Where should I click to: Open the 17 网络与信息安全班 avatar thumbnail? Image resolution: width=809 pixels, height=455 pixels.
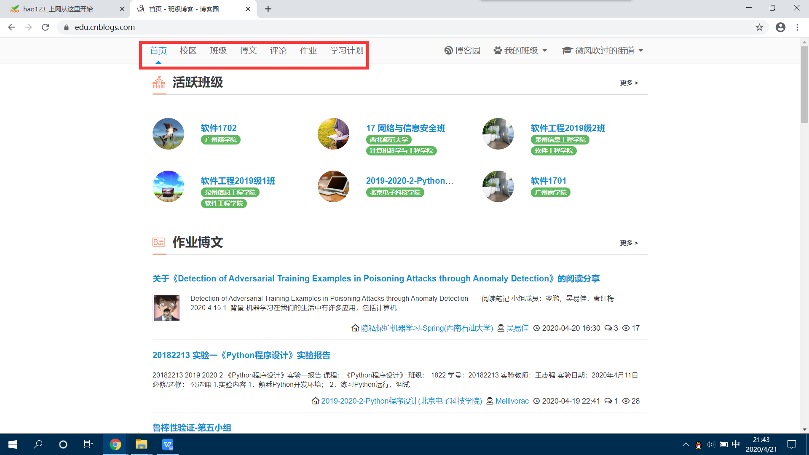click(333, 134)
